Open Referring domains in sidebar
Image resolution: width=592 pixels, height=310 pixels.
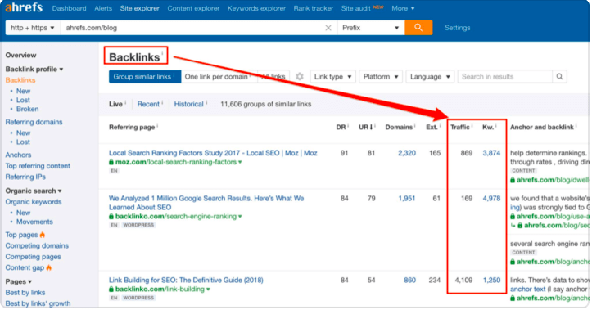[34, 122]
